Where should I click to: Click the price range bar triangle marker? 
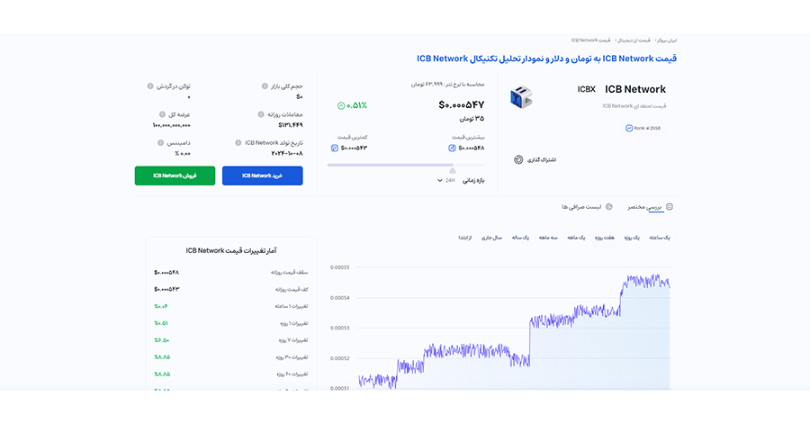tap(453, 170)
